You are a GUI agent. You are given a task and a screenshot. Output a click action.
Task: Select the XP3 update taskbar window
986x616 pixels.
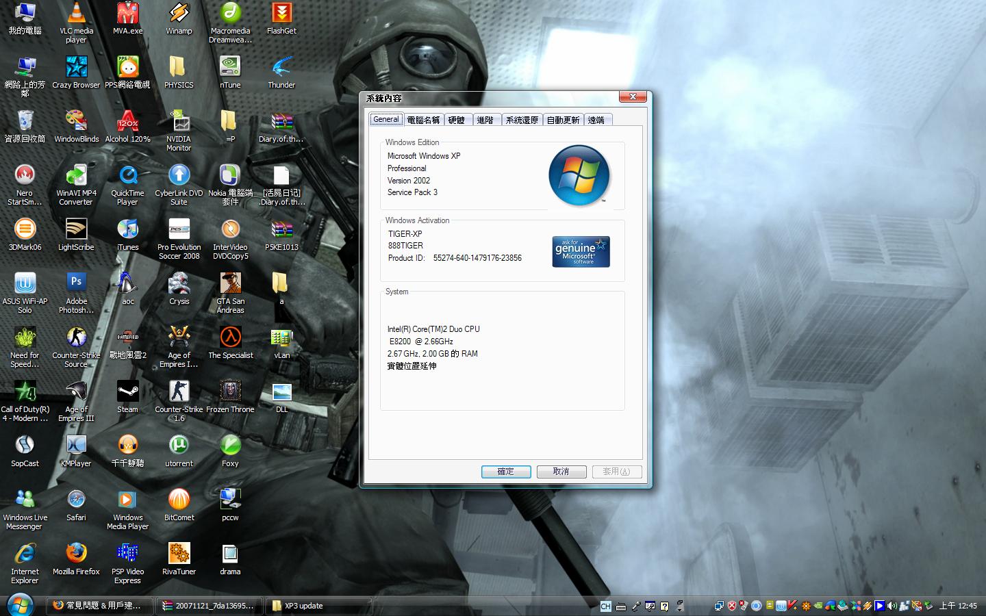pyautogui.click(x=318, y=606)
